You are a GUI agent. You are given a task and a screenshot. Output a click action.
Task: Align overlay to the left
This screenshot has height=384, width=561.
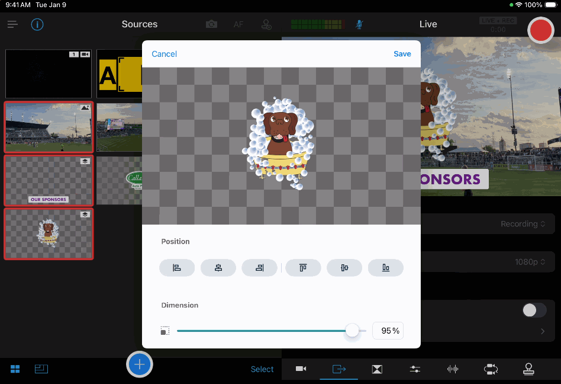coord(177,268)
